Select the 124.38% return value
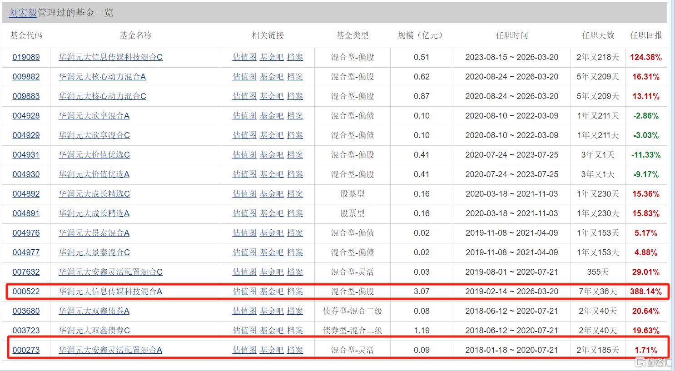Viewport: 675px width, 371px height. pos(646,57)
